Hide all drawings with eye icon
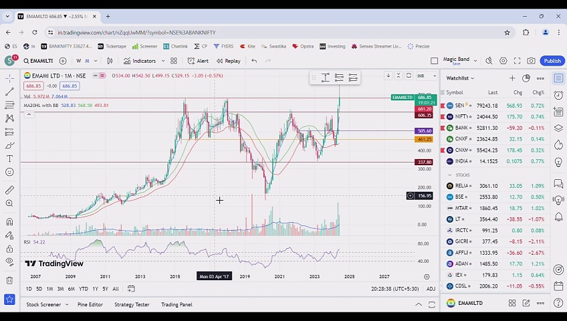 point(10,261)
